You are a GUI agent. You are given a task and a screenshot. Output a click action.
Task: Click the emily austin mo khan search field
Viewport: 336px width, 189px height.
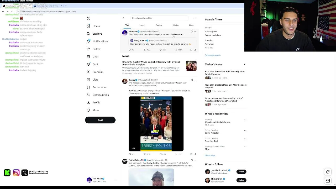[159, 18]
